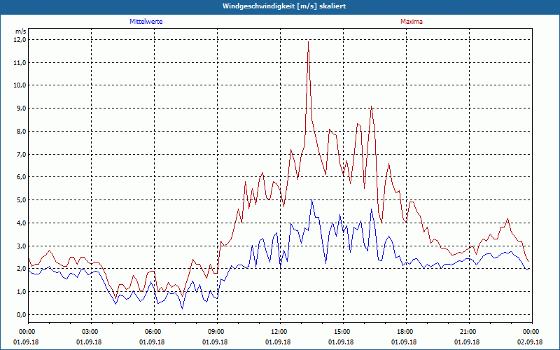Image resolution: width=560 pixels, height=350 pixels.
Task: Click the '7,0' y-axis value
Action: pyautogui.click(x=22, y=154)
